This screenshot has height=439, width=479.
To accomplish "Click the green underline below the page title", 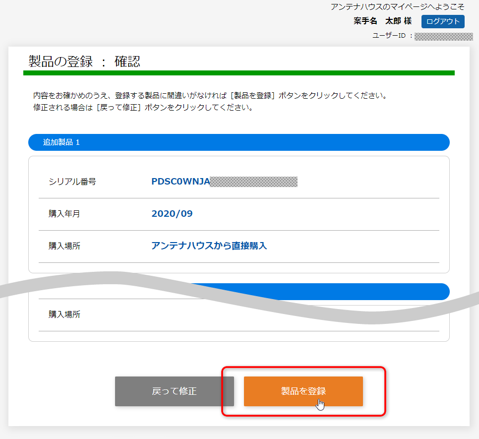I will point(239,72).
